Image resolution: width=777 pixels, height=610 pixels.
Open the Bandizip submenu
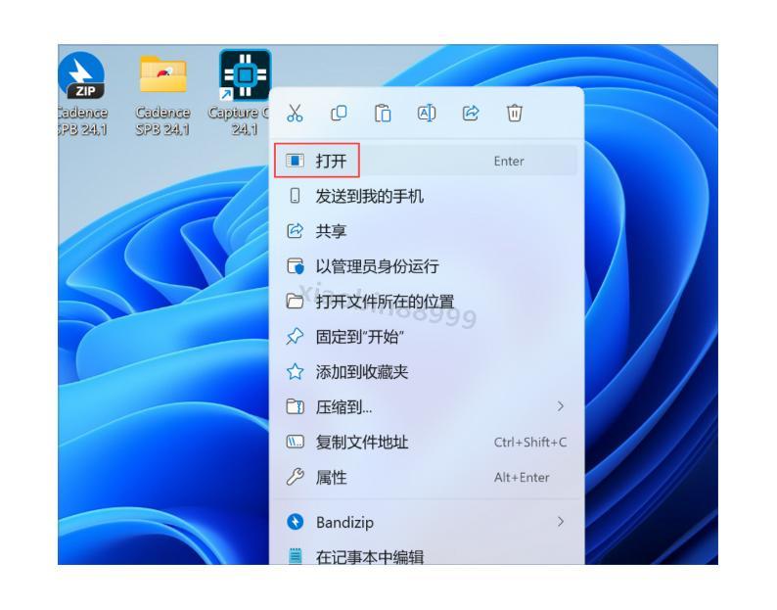coord(426,522)
